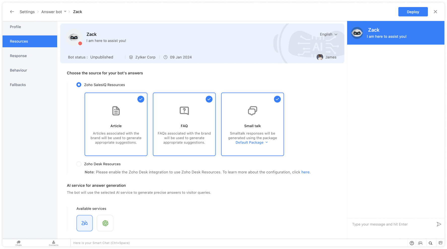Click the Zack breadcrumb item
This screenshot has width=447, height=249.
click(x=78, y=12)
